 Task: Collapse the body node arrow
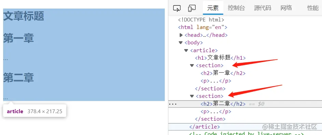(181, 43)
